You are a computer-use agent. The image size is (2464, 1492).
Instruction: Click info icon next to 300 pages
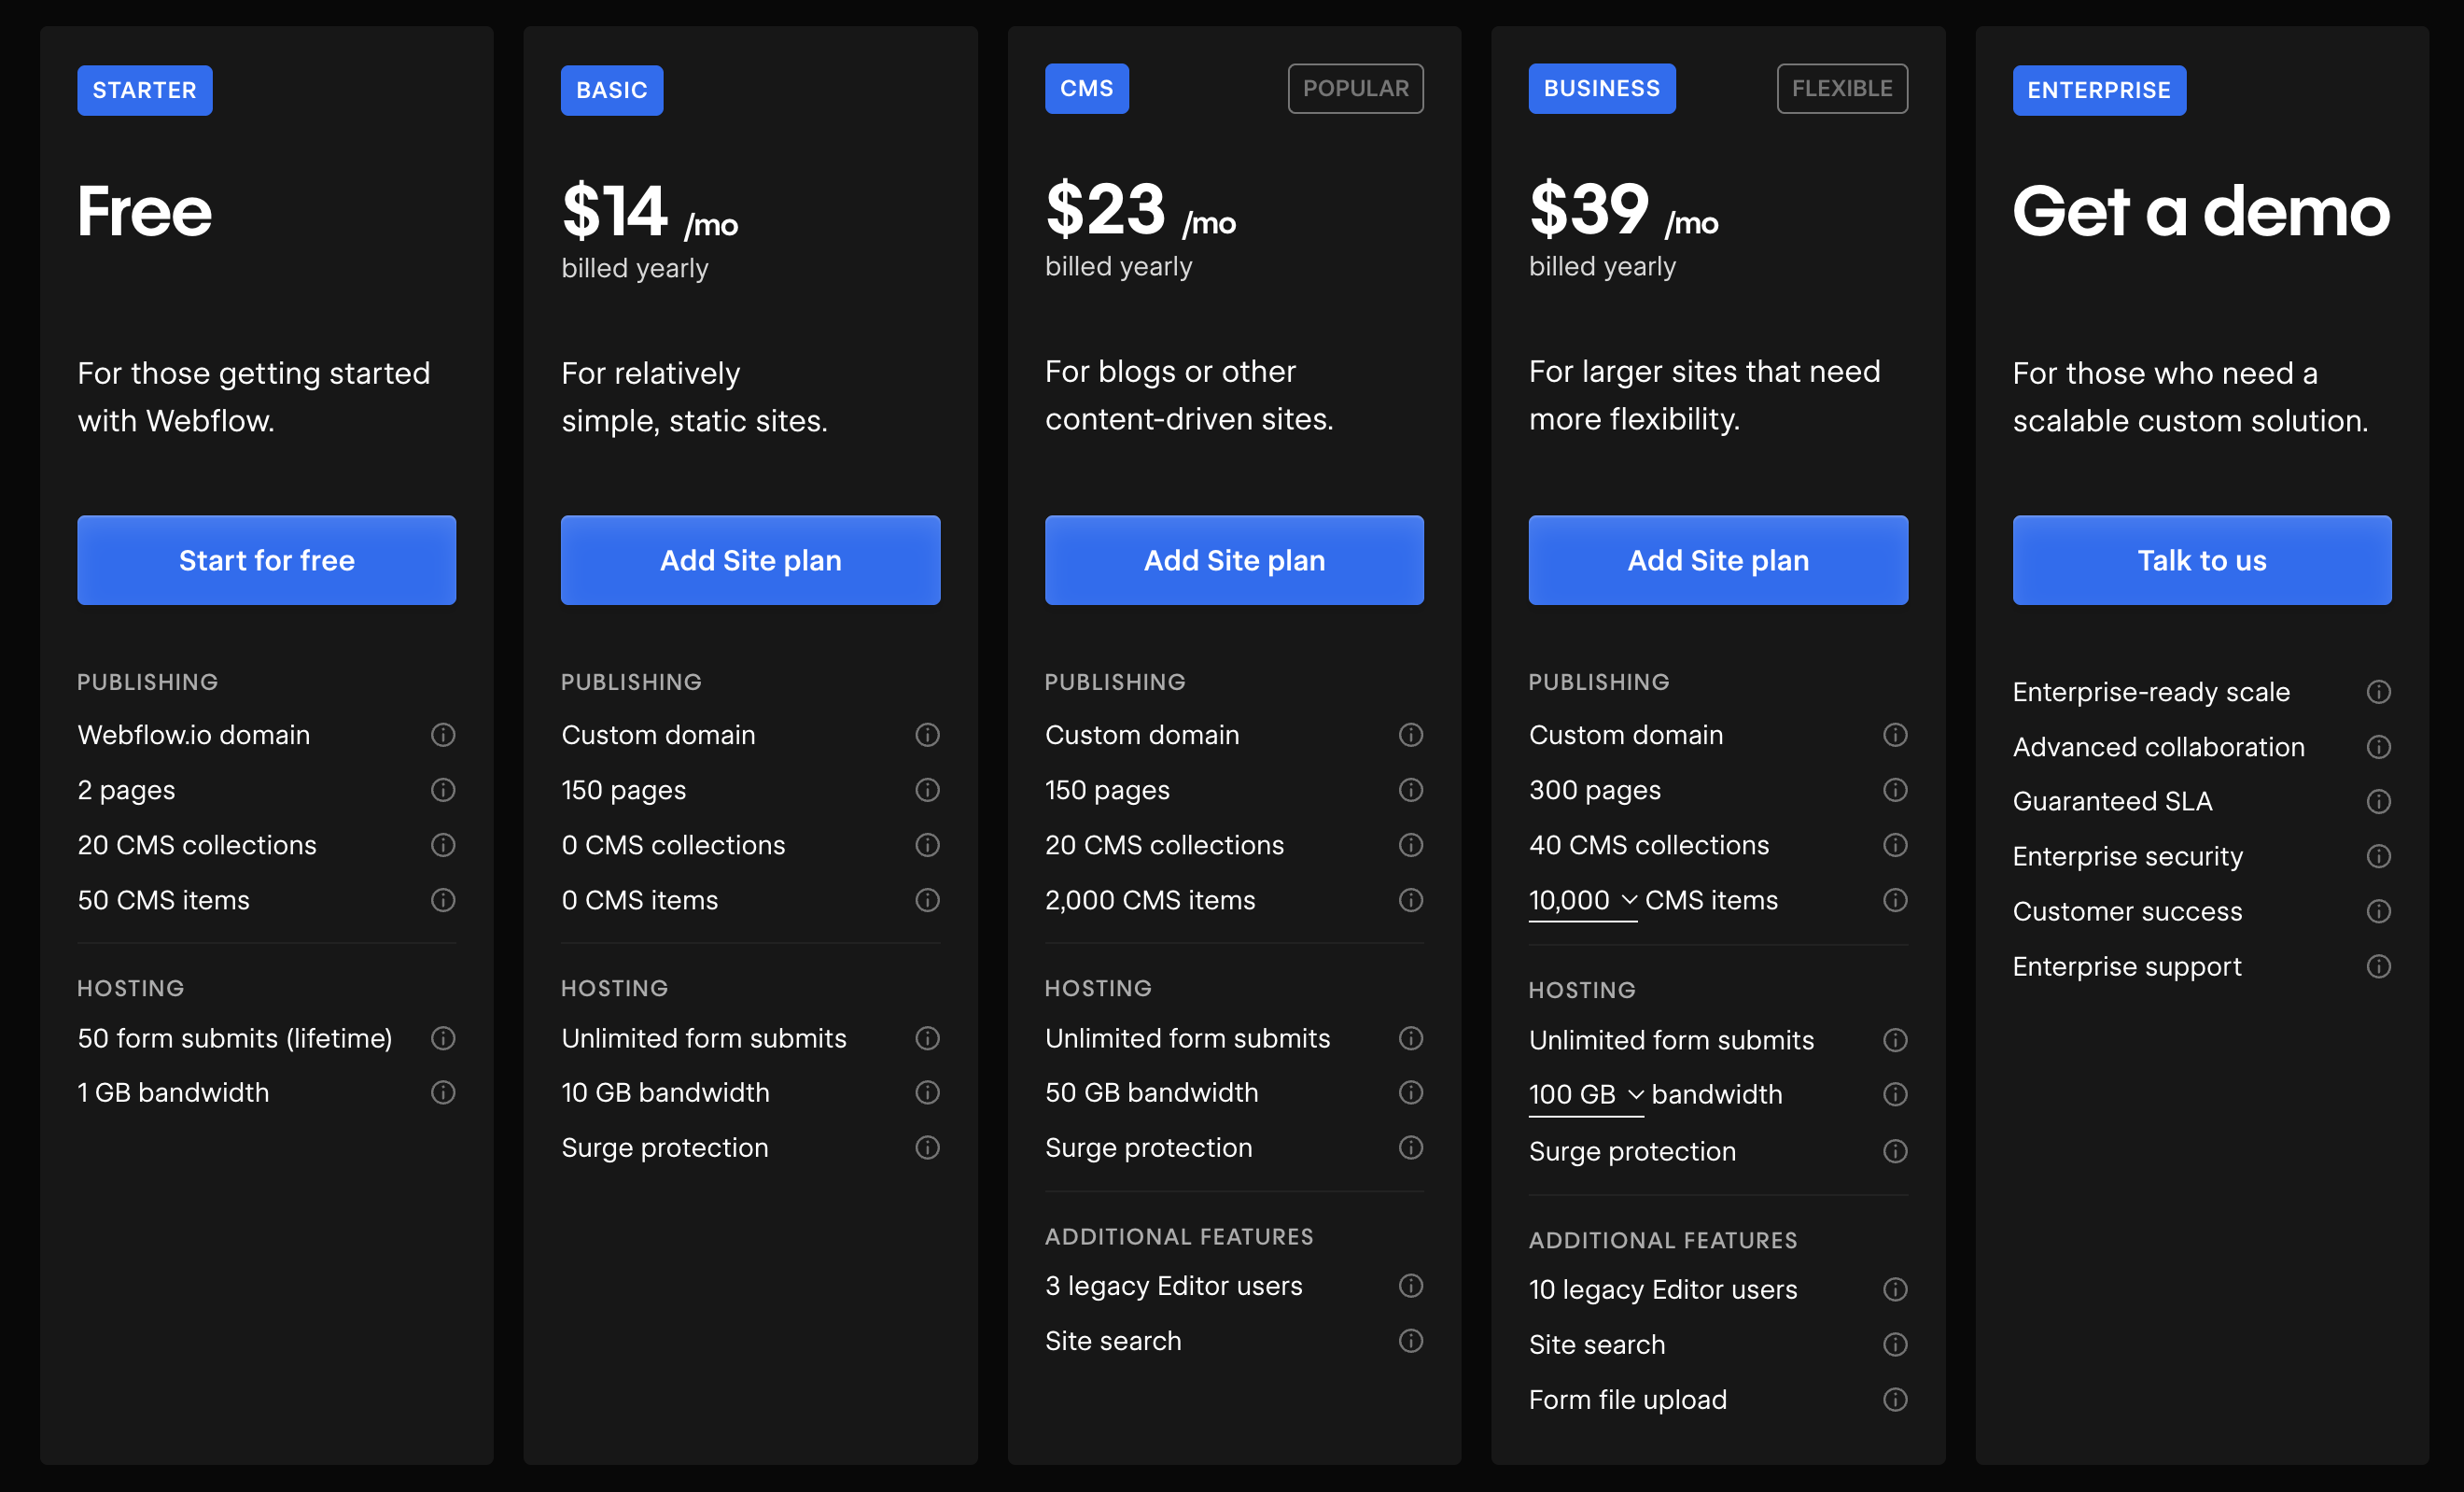tap(1894, 791)
